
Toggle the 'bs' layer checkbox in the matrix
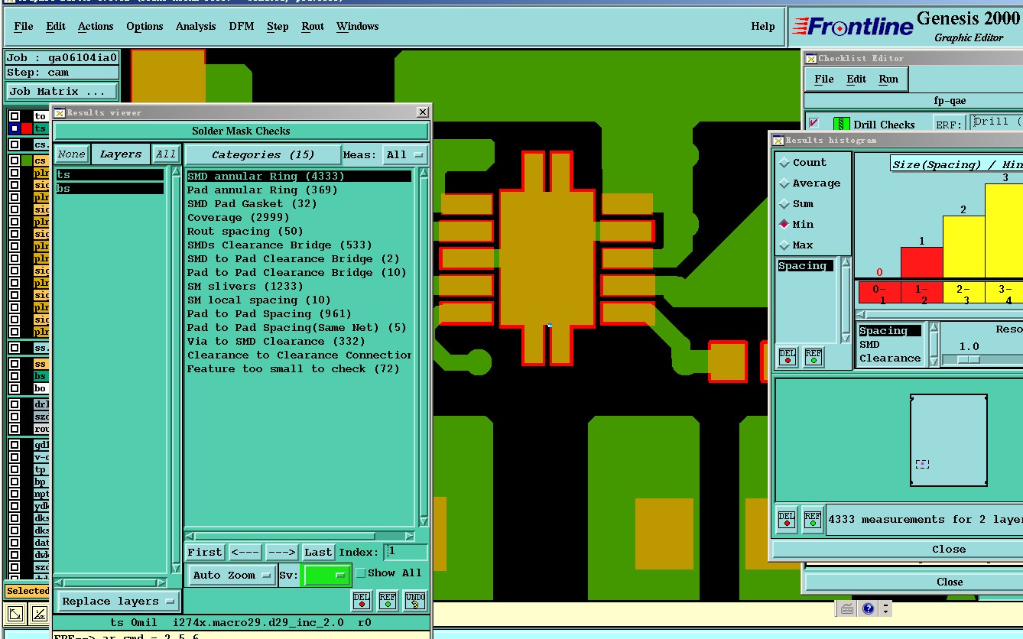15,377
